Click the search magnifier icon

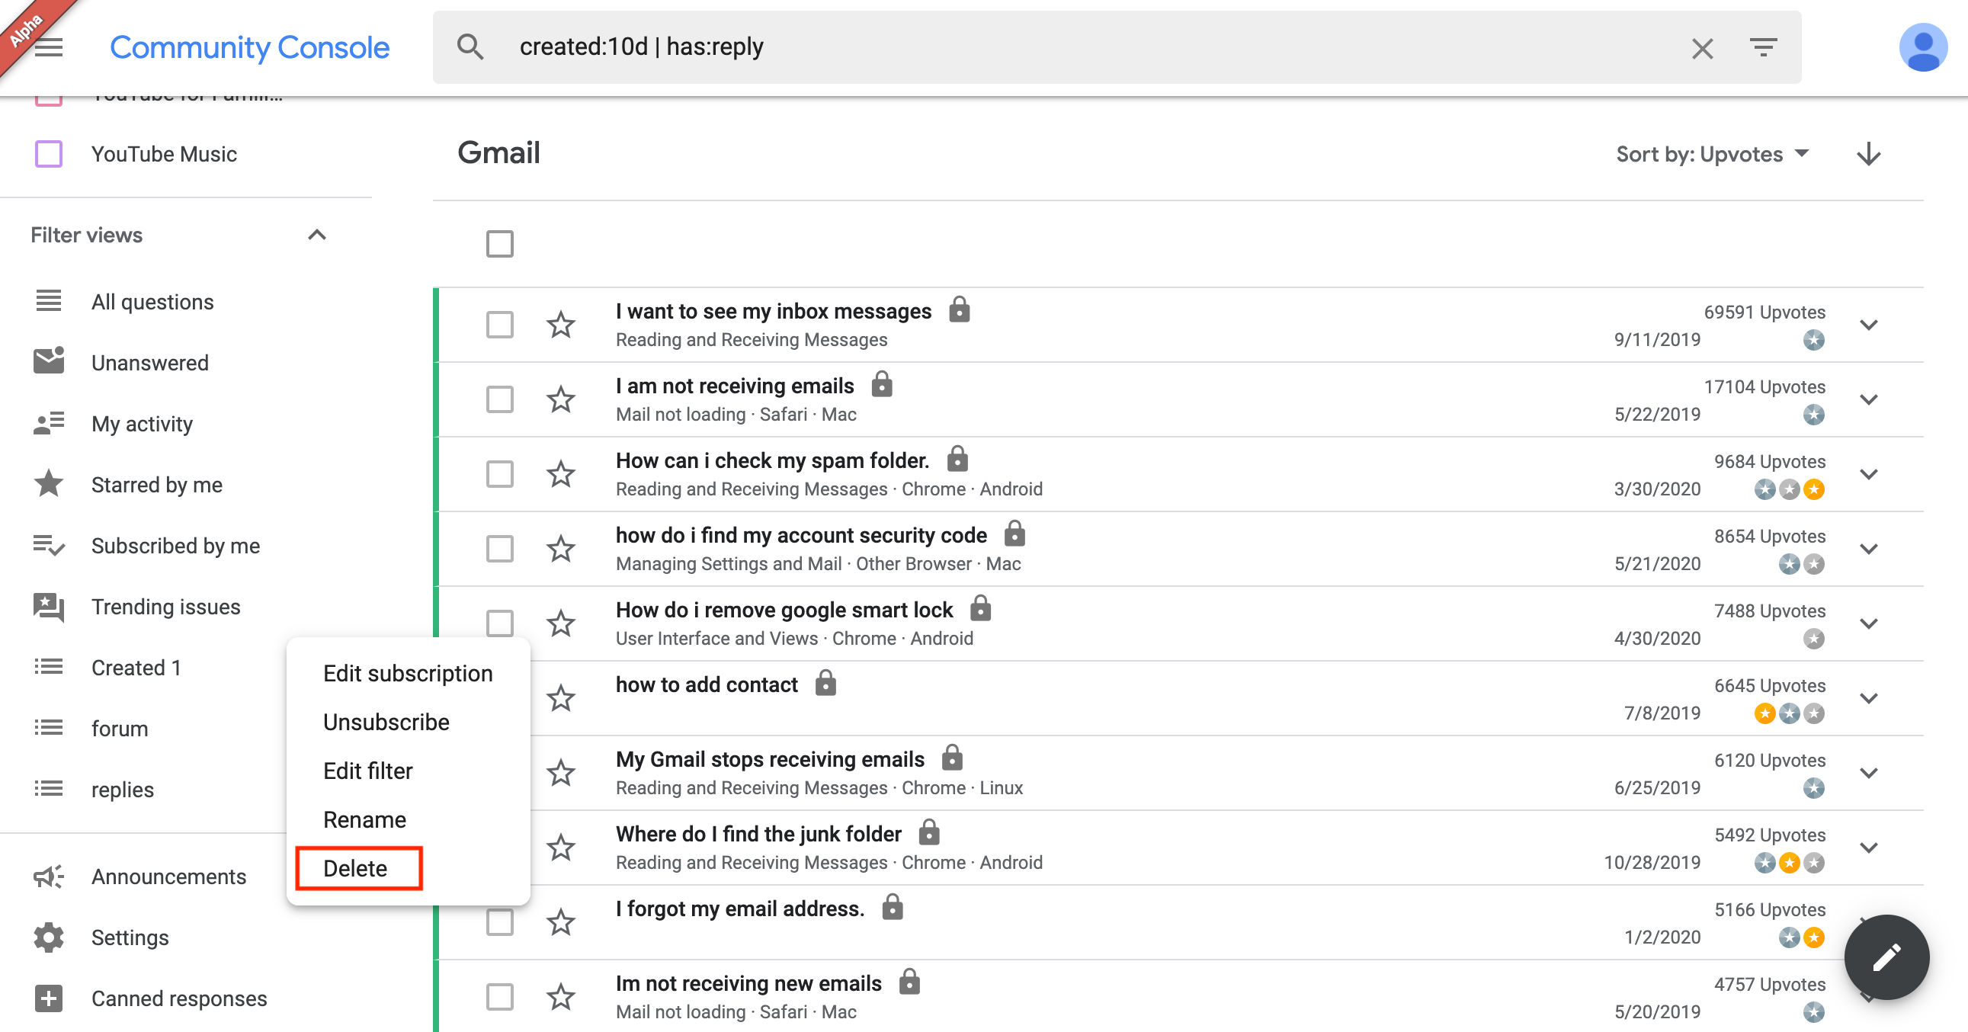470,47
